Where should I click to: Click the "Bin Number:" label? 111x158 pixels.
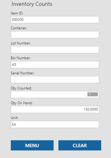(x=21, y=58)
